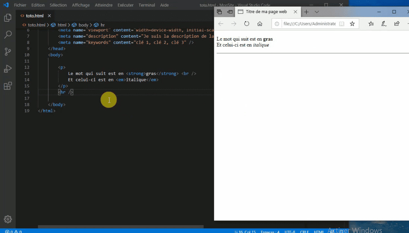Click the meta description line
The width and height of the screenshot is (409, 233).
(136, 36)
